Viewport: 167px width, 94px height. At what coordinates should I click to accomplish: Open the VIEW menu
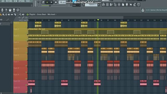click(15, 1)
